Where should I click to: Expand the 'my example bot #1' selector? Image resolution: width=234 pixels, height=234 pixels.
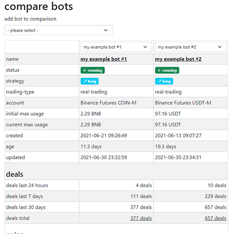click(116, 47)
